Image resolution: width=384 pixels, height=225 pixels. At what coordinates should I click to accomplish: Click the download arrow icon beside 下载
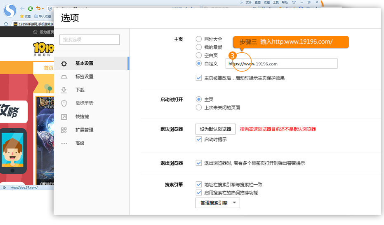pos(64,90)
